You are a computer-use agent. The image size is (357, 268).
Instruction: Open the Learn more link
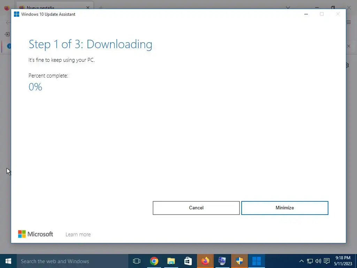click(78, 234)
